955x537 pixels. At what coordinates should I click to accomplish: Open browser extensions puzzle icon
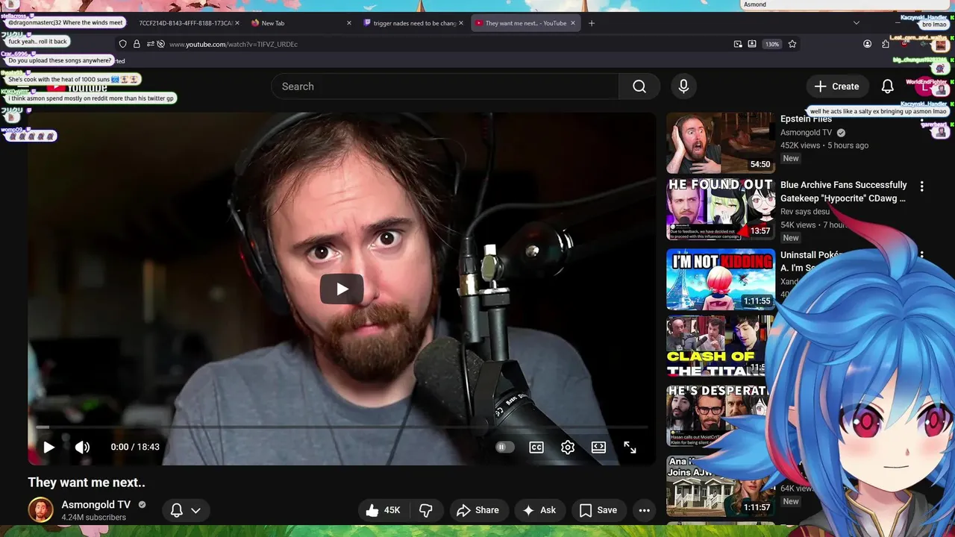click(886, 44)
